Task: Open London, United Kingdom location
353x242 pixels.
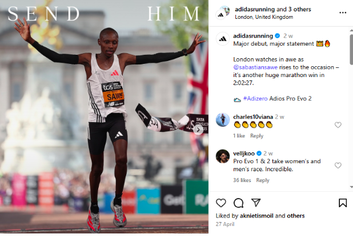Action: [x=264, y=17]
